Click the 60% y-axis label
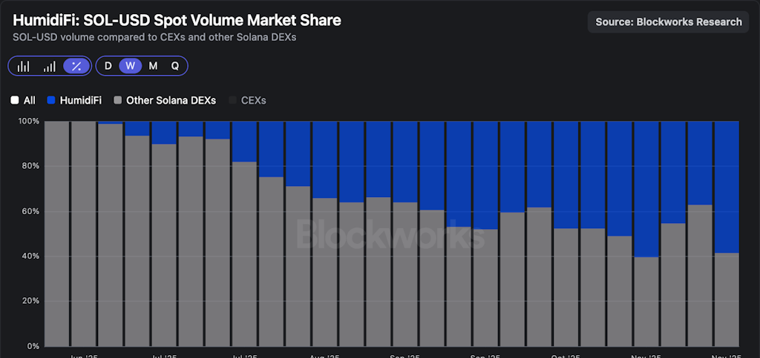This screenshot has width=760, height=358. 30,211
